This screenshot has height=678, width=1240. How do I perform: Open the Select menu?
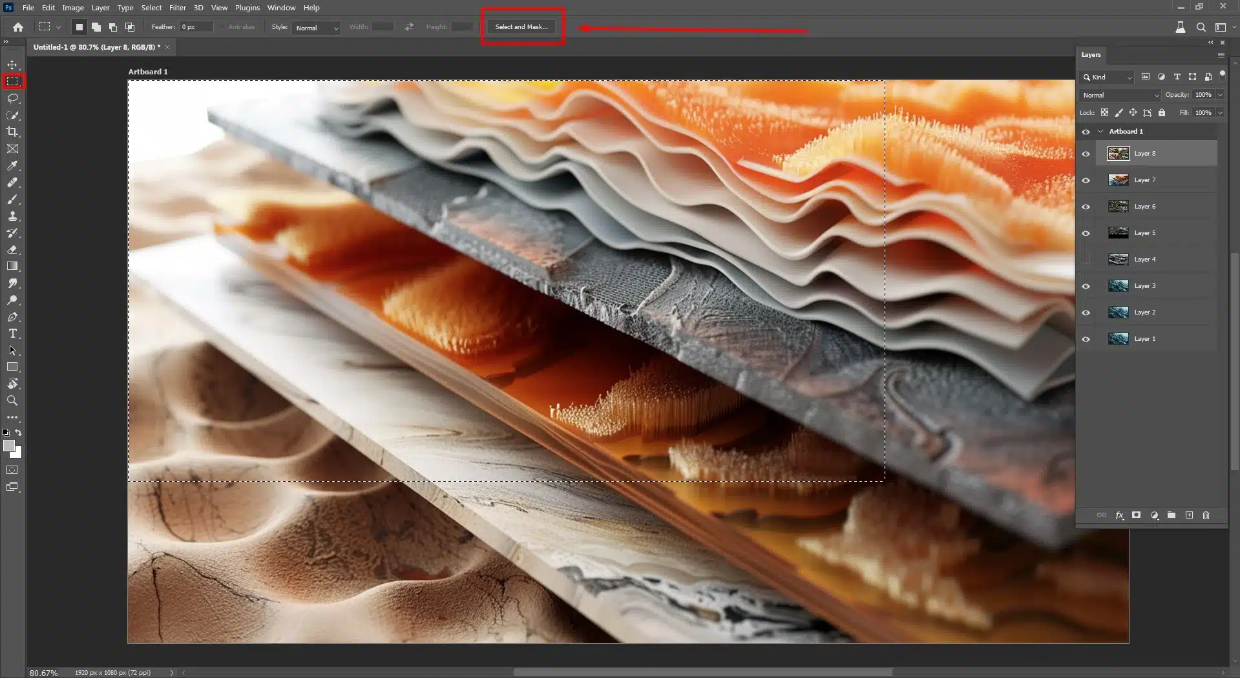point(151,8)
